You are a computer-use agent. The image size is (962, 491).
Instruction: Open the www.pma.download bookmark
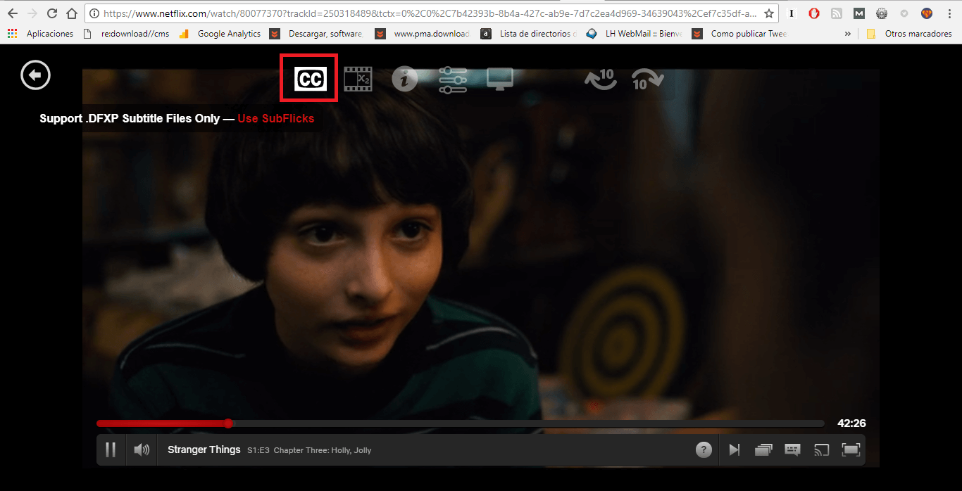pos(423,34)
